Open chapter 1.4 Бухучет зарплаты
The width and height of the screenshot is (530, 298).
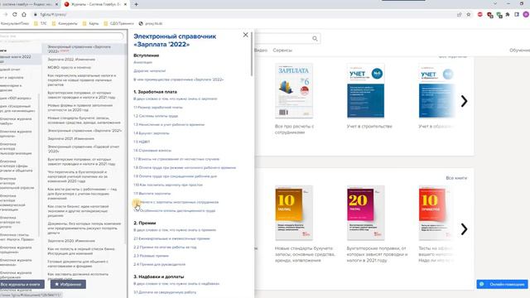(152, 133)
